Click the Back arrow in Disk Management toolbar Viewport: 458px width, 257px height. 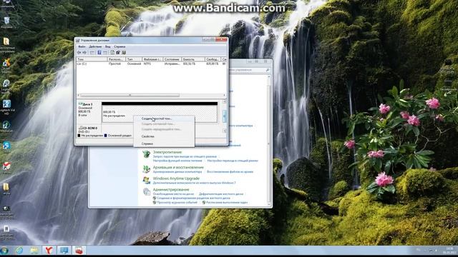click(x=79, y=52)
